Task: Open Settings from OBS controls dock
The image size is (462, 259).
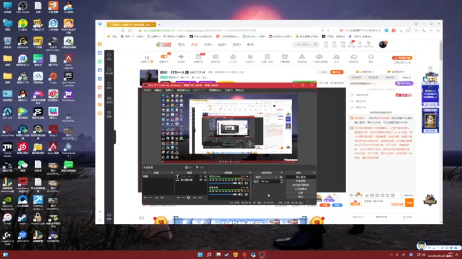Action: (300, 193)
